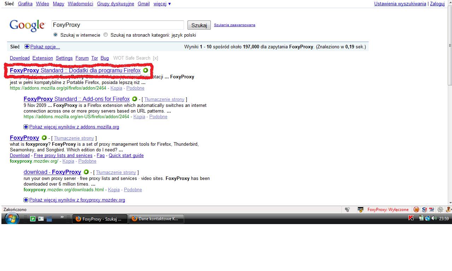Expand the quick launch overflow chevron
Image resolution: width=452 pixels, height=271 pixels.
62,217
